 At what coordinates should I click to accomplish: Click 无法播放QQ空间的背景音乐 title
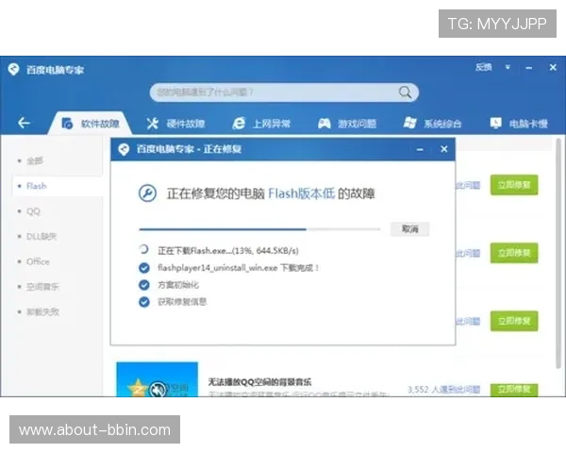coord(259,382)
